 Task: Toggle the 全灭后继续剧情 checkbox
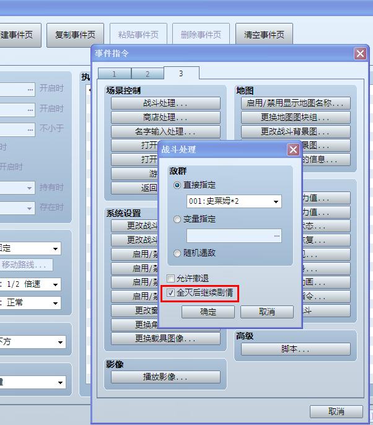[x=170, y=292]
